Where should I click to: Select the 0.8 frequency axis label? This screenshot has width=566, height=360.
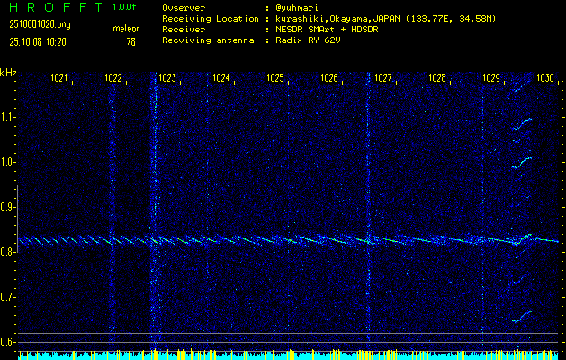click(9, 252)
